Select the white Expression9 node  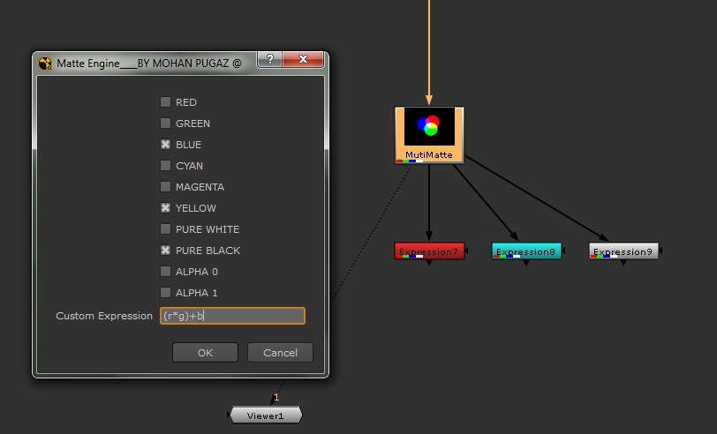coord(623,251)
